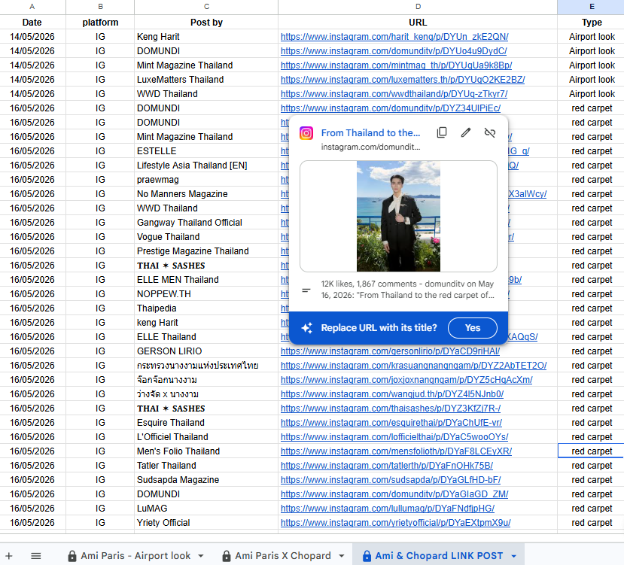Select the 'URL' header cell
The width and height of the screenshot is (624, 565).
click(418, 23)
